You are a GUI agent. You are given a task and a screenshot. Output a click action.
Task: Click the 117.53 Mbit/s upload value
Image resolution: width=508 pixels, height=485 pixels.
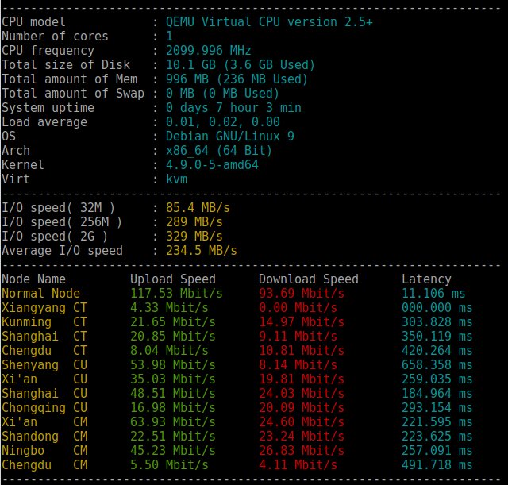pyautogui.click(x=176, y=293)
